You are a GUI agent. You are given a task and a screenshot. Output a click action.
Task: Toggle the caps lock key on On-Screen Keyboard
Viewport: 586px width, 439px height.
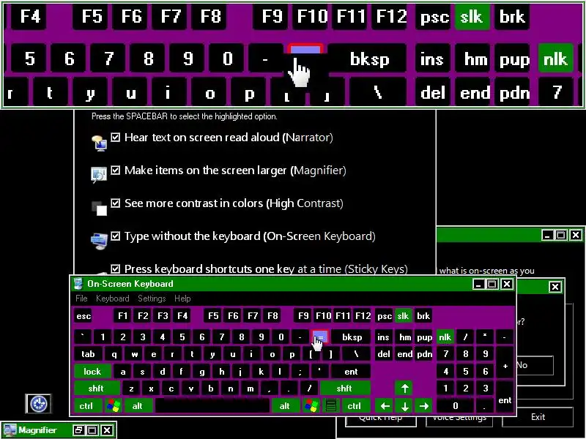92,372
